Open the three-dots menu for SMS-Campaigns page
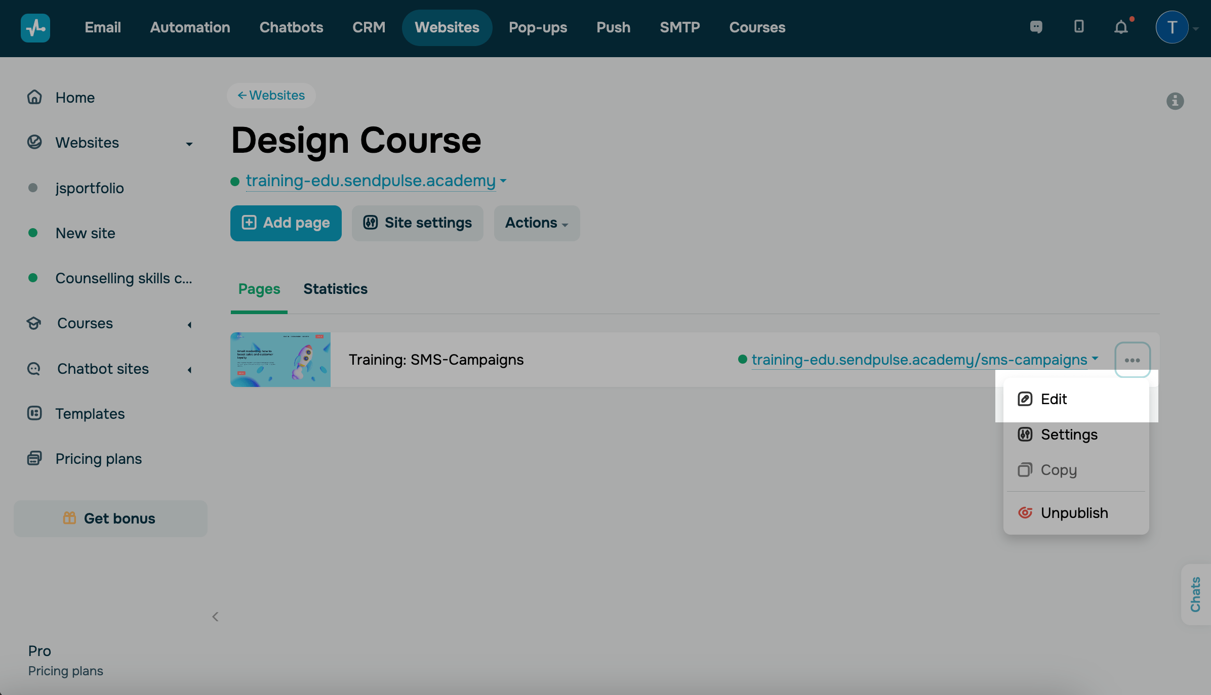1211x695 pixels. point(1132,360)
